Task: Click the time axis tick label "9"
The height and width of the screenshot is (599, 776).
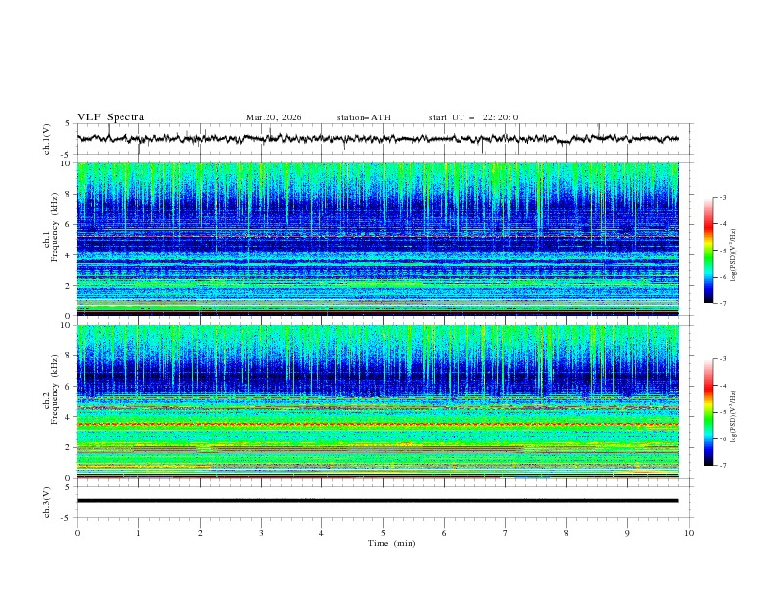Action: pos(627,533)
